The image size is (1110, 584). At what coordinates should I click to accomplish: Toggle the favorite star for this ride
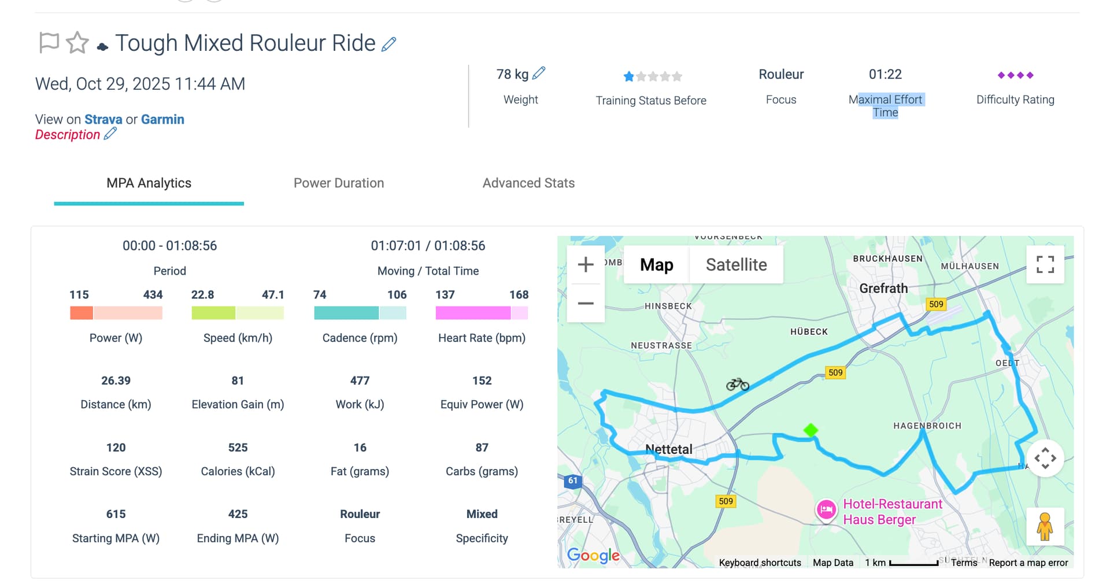click(77, 43)
